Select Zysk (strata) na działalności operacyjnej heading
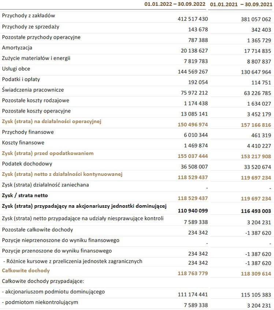 [x=52, y=121]
